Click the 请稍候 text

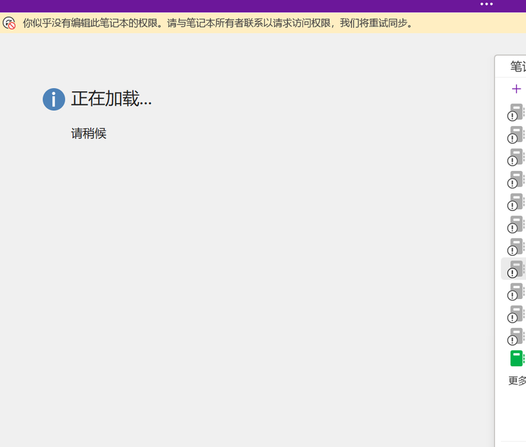[x=89, y=134]
